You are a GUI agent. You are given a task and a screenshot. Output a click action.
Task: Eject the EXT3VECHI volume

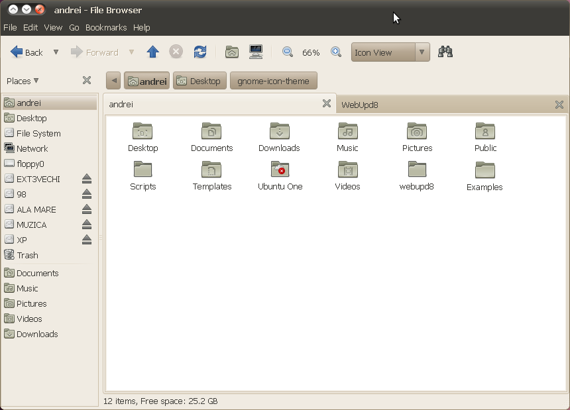(x=87, y=179)
